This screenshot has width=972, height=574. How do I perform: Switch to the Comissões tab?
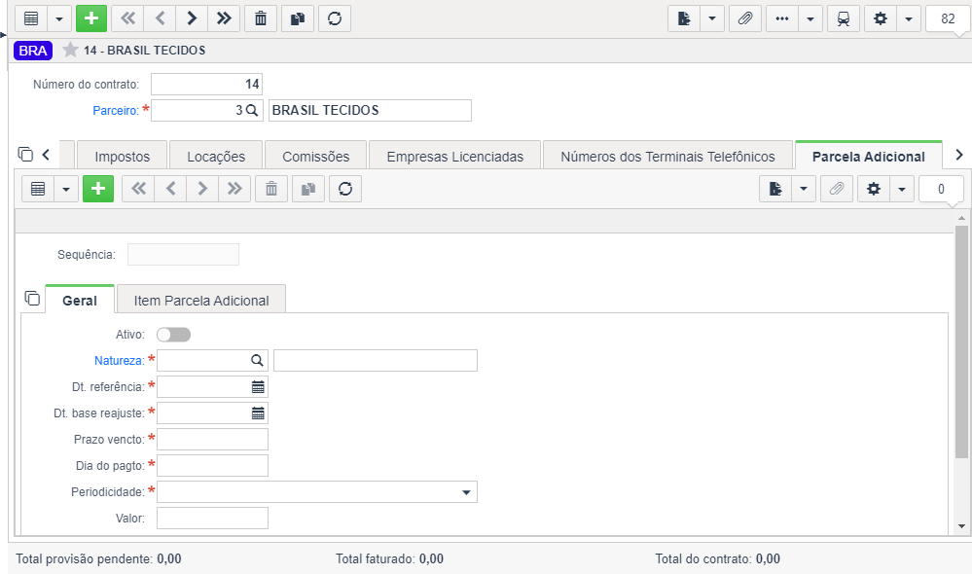click(315, 157)
